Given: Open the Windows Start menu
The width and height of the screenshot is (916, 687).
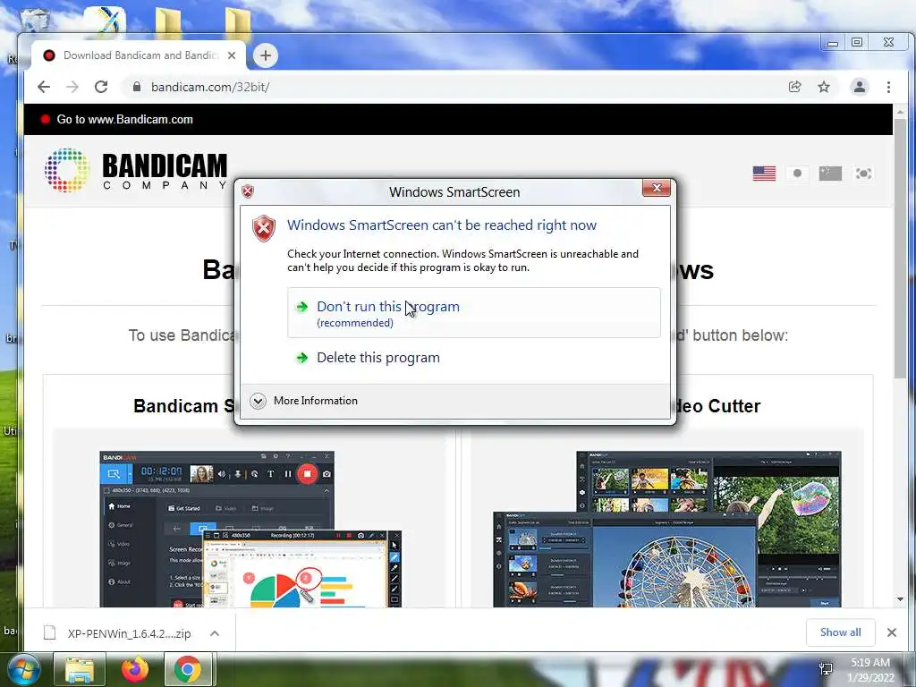Looking at the screenshot, I should pos(23,669).
